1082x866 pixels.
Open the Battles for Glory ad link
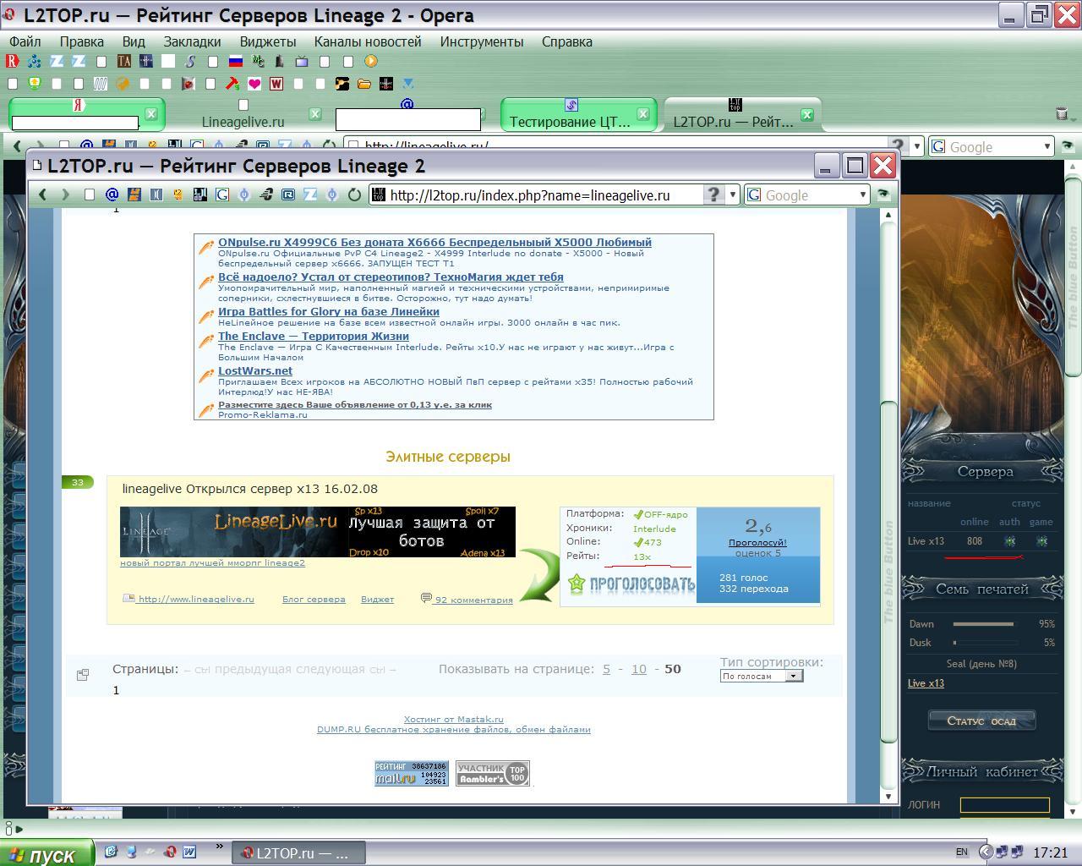pos(329,311)
